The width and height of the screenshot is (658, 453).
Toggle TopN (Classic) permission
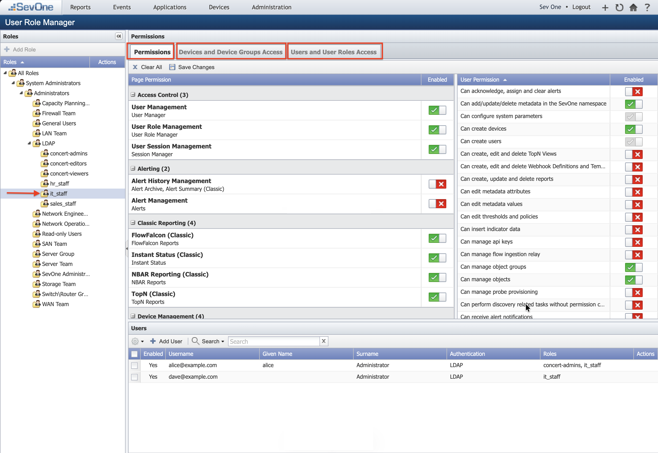(437, 297)
